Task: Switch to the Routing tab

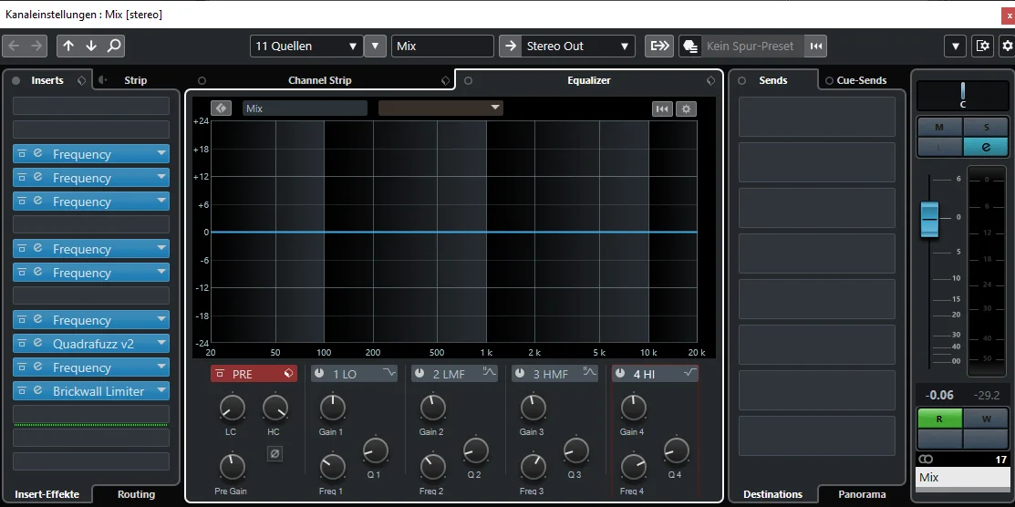Action: pyautogui.click(x=136, y=494)
